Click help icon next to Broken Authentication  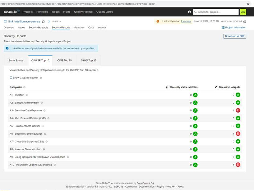(x=42, y=103)
